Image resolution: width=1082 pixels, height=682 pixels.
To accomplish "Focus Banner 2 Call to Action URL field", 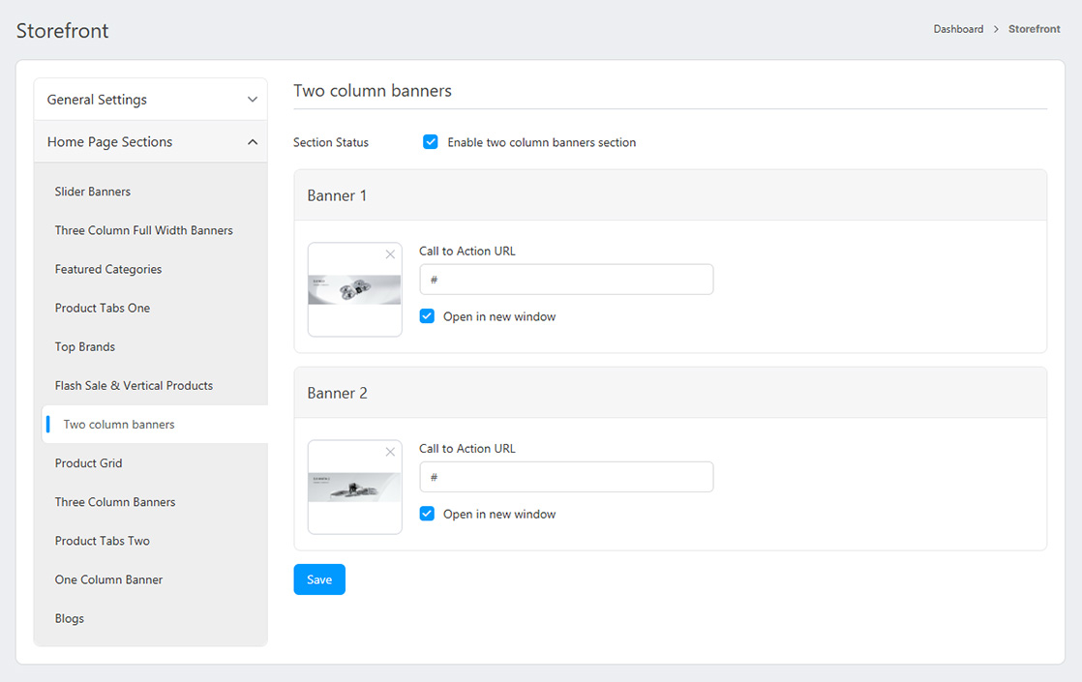I will 566,477.
